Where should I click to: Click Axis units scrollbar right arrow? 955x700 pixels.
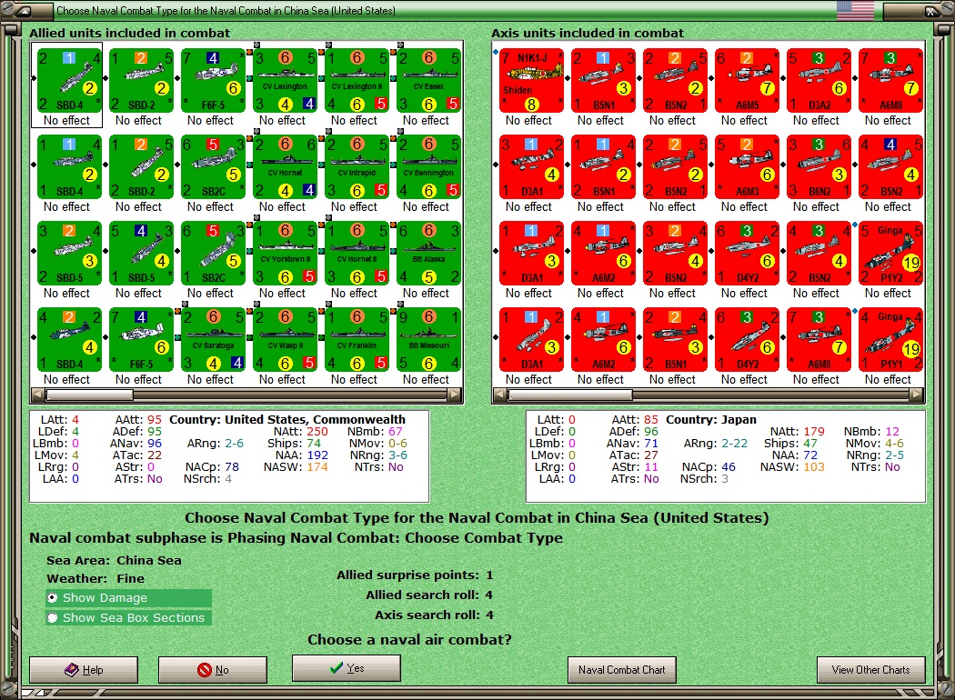click(x=917, y=395)
